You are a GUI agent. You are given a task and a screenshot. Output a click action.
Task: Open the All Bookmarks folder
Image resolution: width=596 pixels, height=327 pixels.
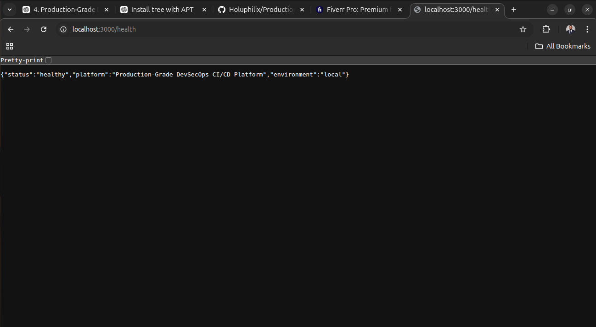pos(563,46)
